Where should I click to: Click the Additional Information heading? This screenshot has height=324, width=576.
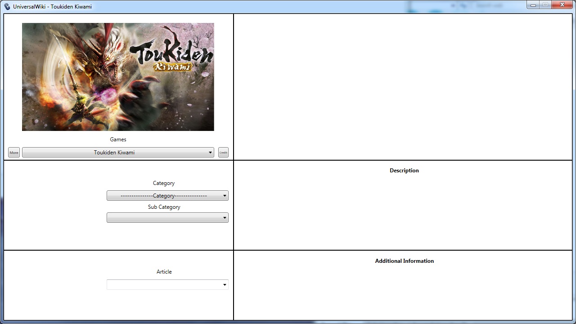click(x=404, y=261)
